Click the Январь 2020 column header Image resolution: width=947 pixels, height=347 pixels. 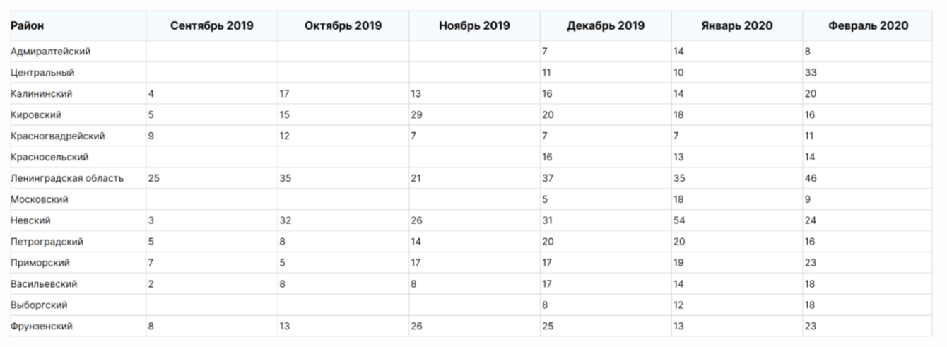(737, 26)
